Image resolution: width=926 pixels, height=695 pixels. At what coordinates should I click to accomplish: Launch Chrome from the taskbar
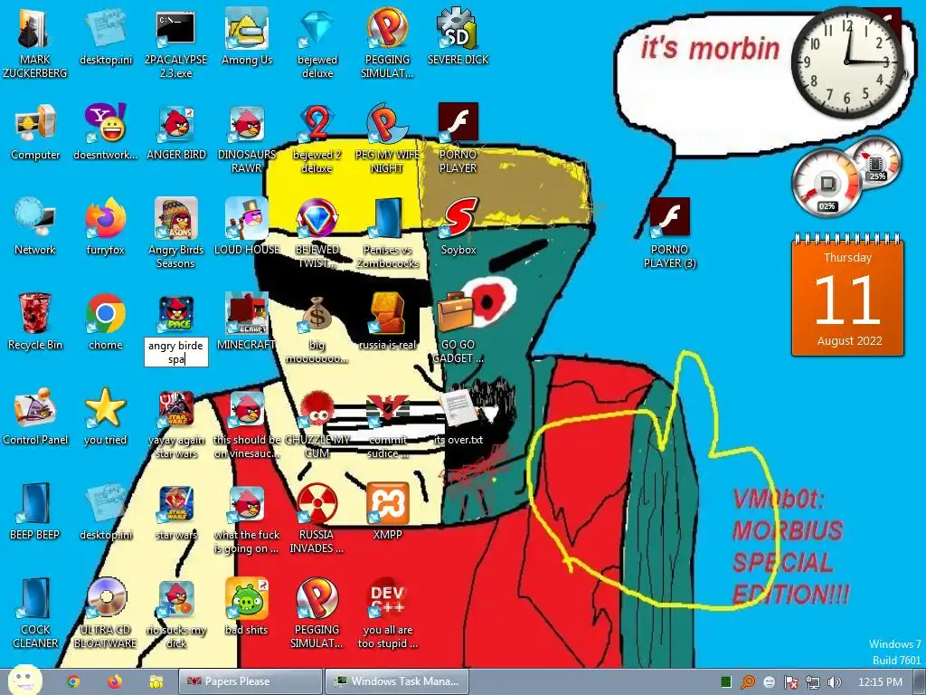tap(73, 681)
